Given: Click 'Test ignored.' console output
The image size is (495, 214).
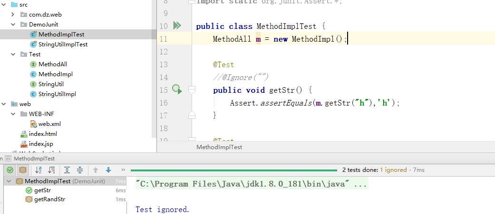Looking at the screenshot, I should point(162,209).
